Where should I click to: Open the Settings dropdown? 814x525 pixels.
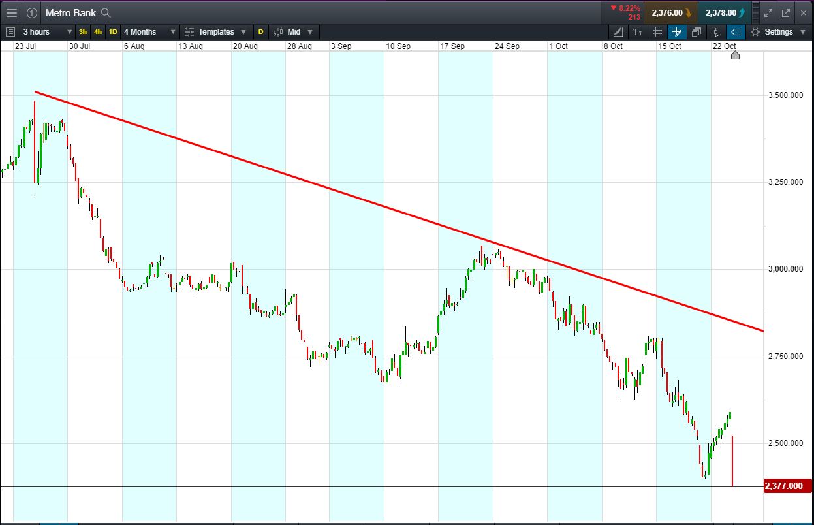tap(779, 31)
